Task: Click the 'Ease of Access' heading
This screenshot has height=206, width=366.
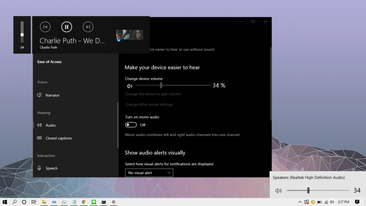Action: pyautogui.click(x=49, y=62)
